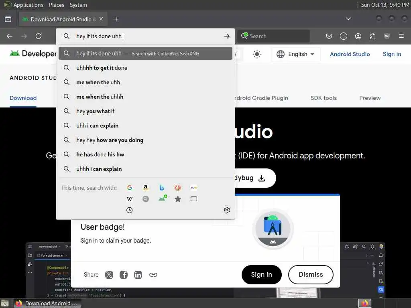This screenshot has height=308, width=411.
Task: Switch to the Preview tab
Action: pyautogui.click(x=370, y=98)
